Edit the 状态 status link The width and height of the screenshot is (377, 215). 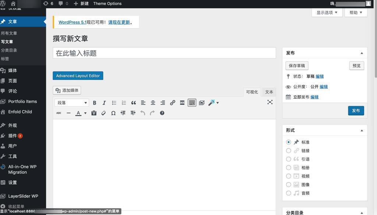pyautogui.click(x=320, y=76)
